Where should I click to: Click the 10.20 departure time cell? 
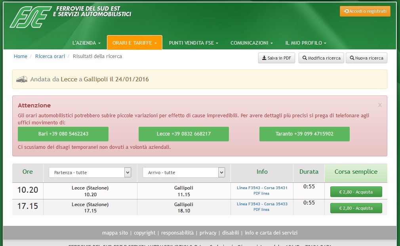pyautogui.click(x=28, y=190)
